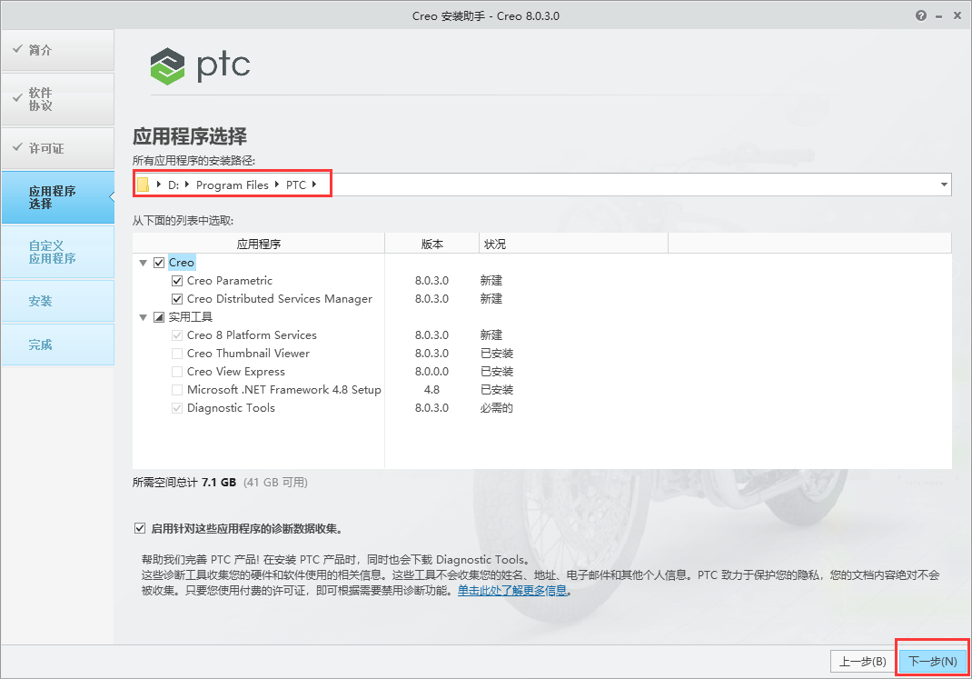The width and height of the screenshot is (972, 679).
Task: Click the PTC path segment
Action: (296, 185)
